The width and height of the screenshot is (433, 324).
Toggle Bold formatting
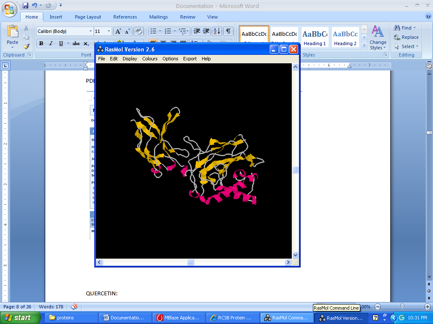pyautogui.click(x=41, y=43)
